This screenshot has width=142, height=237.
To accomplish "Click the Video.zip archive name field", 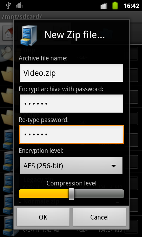I will pyautogui.click(x=71, y=73).
